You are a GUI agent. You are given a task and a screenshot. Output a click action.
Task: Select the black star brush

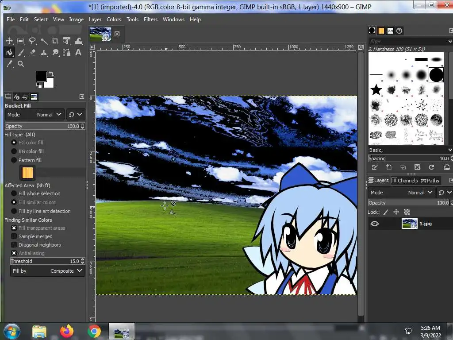point(376,90)
